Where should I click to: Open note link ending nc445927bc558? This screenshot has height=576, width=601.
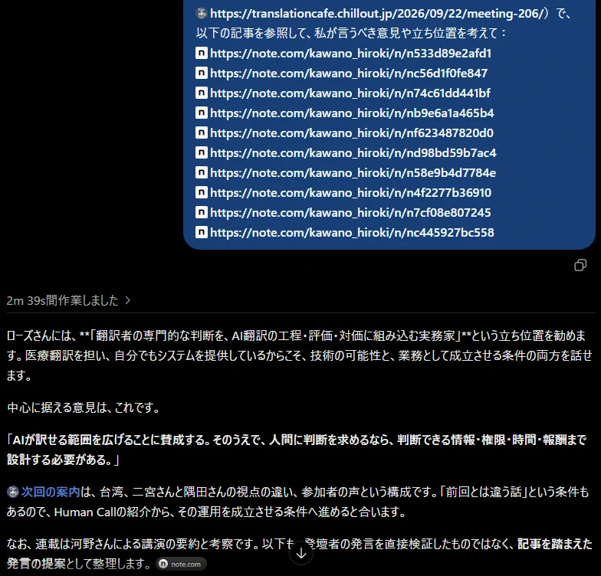[x=352, y=233]
